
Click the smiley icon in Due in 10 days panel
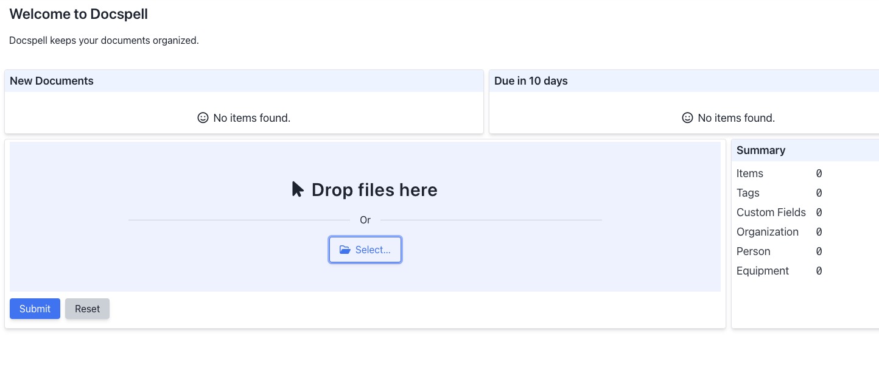pyautogui.click(x=687, y=117)
